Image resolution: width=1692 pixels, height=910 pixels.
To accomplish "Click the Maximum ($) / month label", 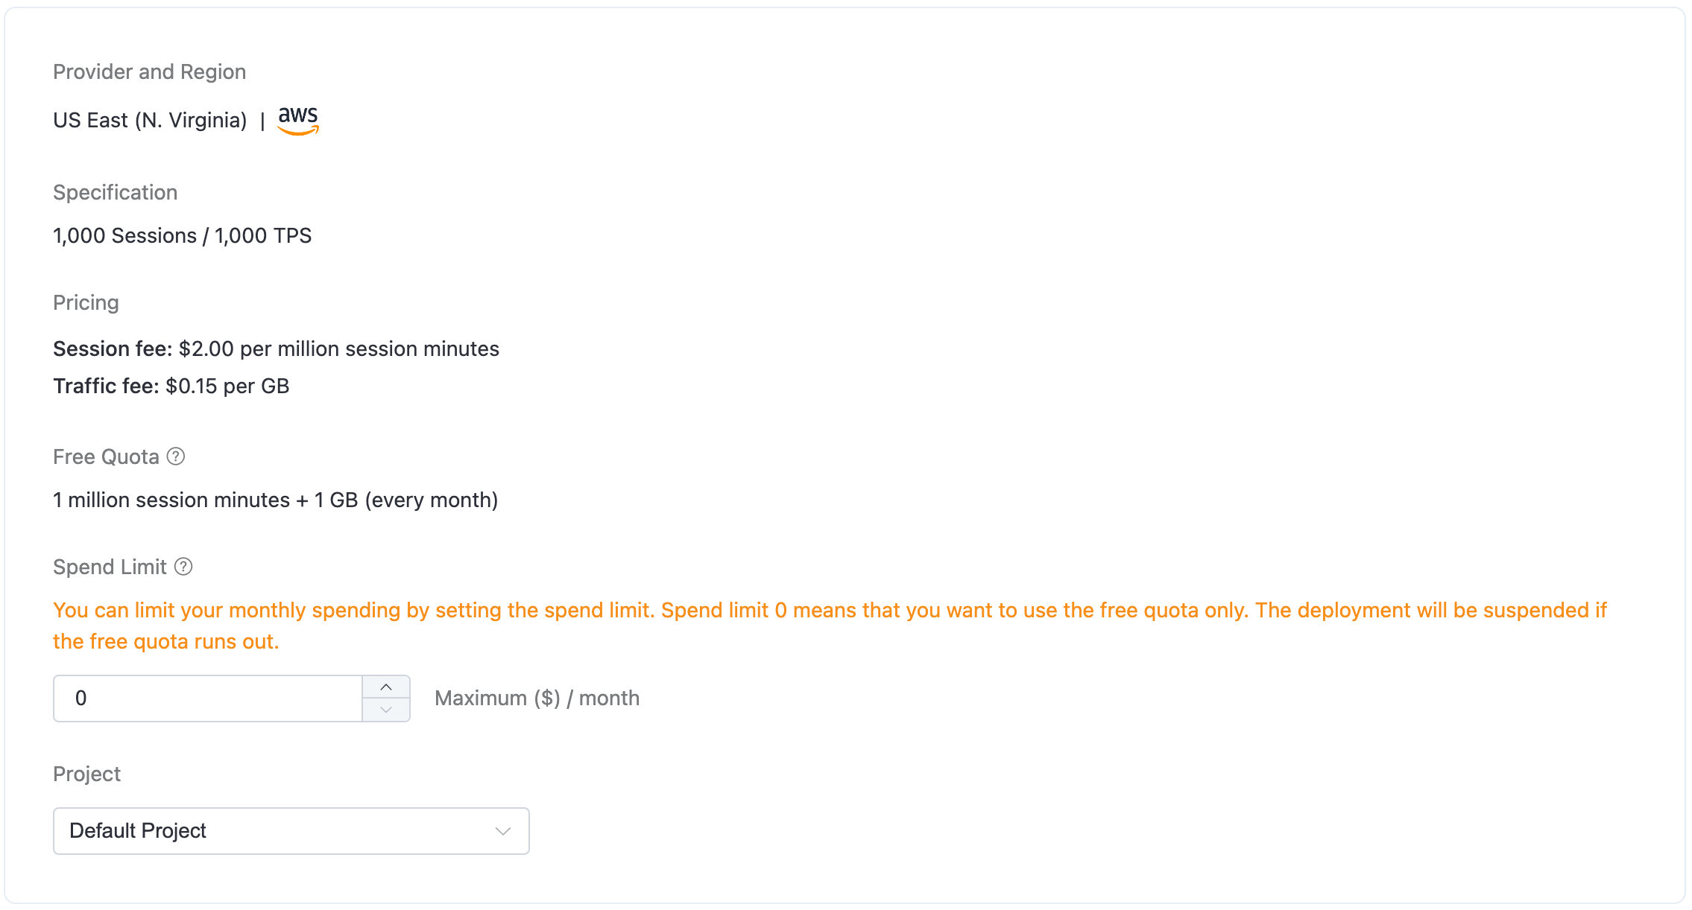I will tap(537, 699).
